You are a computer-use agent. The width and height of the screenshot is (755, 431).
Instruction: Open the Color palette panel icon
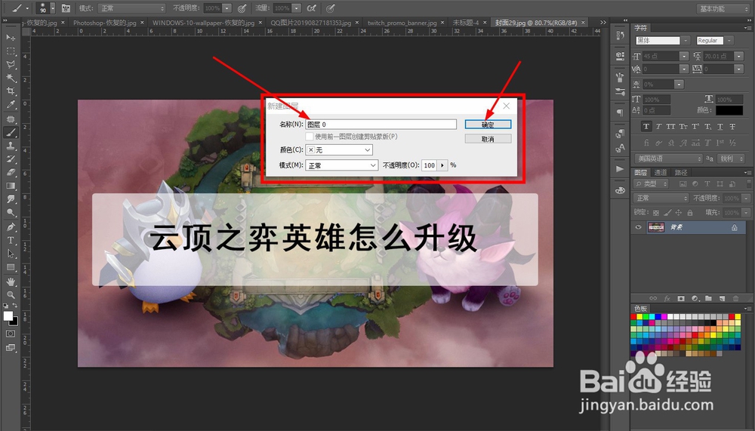click(x=620, y=190)
